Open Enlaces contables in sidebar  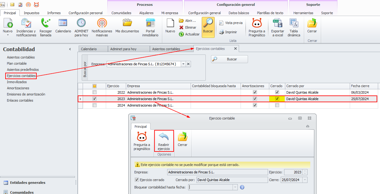pyautogui.click(x=20, y=100)
